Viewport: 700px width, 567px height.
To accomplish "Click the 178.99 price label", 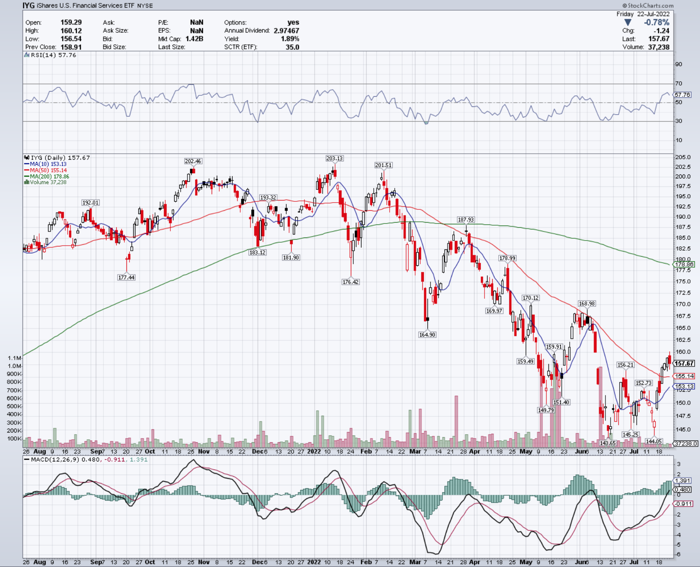I will pos(507,258).
